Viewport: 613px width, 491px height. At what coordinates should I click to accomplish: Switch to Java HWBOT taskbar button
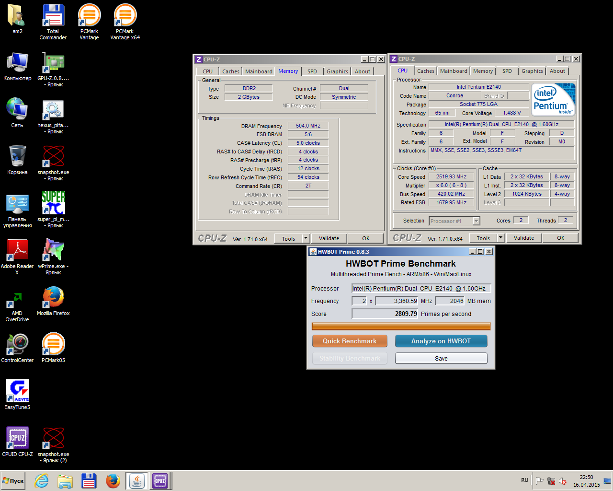pos(137,480)
